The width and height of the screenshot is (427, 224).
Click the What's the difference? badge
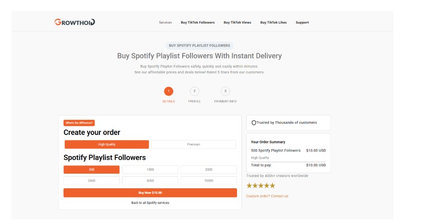[x=79, y=123]
